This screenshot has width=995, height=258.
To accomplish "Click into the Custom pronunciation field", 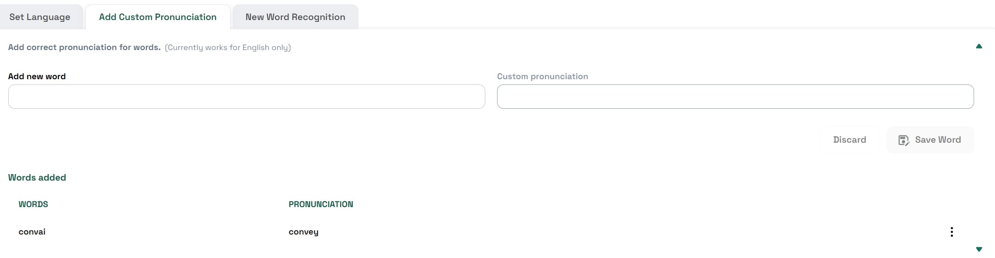I will pyautogui.click(x=735, y=97).
